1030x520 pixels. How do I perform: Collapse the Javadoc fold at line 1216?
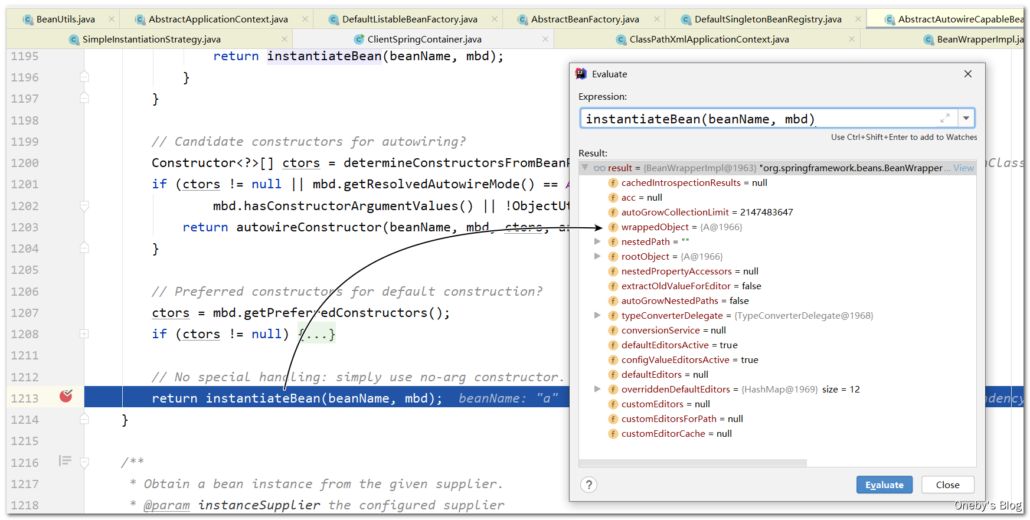pos(84,463)
